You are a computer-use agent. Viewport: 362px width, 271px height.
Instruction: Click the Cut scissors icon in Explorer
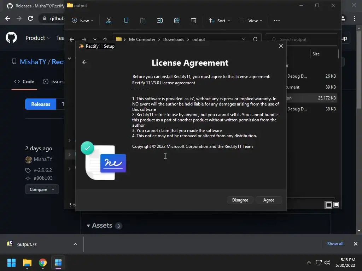tap(109, 21)
